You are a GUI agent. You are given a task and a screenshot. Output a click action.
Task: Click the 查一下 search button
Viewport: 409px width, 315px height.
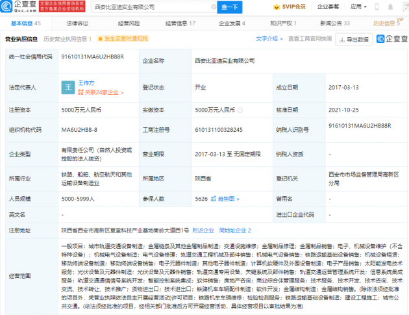pyautogui.click(x=229, y=7)
